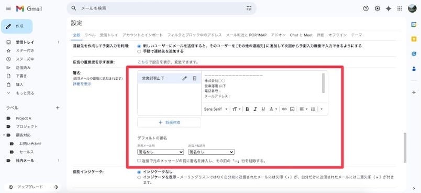The height and width of the screenshot is (193, 421).
Task: Apply underline in signature editor
Action: (263, 109)
